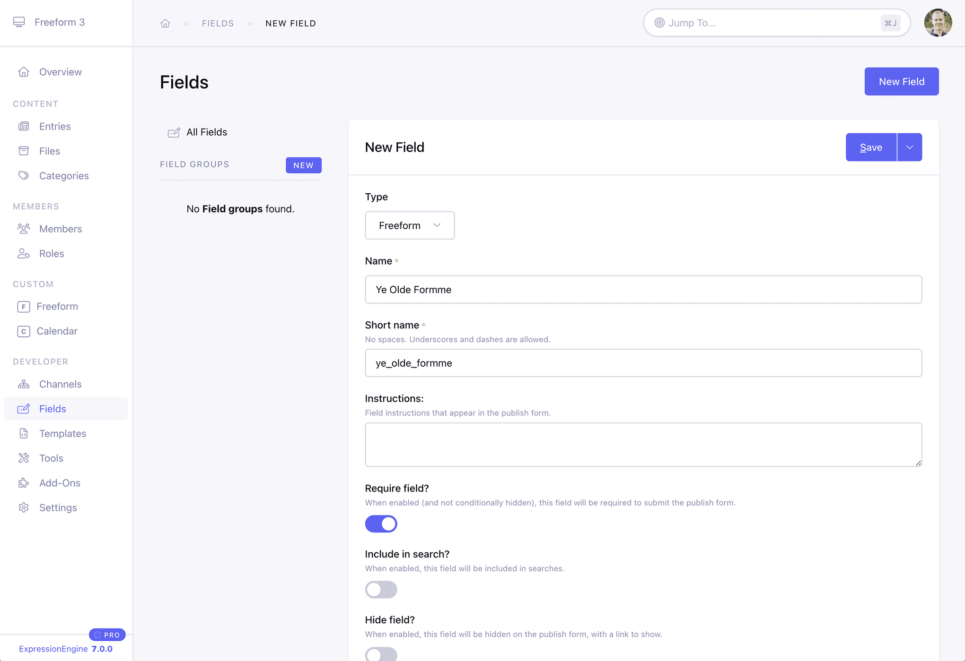This screenshot has height=661, width=965.
Task: Open the Freeform custom add-on
Action: 58,306
